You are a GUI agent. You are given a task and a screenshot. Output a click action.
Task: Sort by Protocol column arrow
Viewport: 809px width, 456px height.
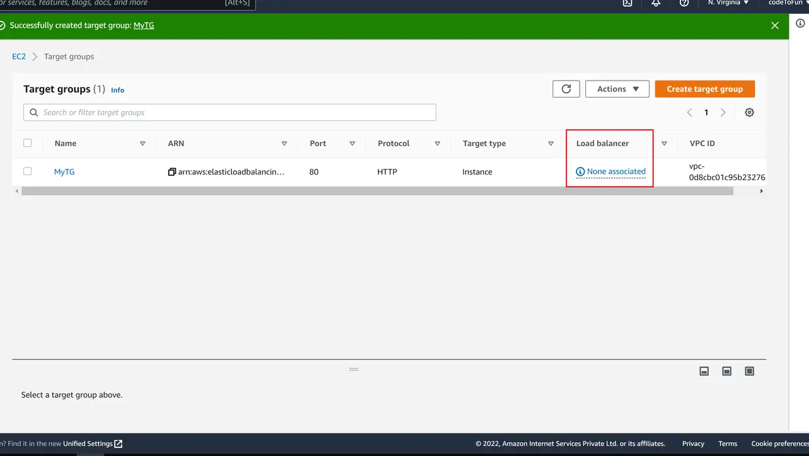(x=437, y=144)
